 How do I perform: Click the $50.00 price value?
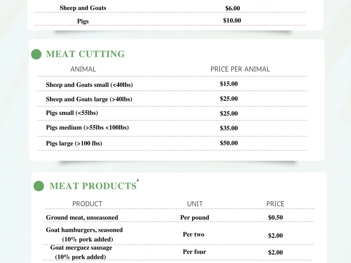pyautogui.click(x=229, y=143)
